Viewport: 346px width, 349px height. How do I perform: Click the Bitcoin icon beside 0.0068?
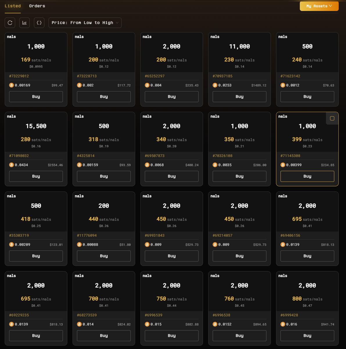click(147, 165)
